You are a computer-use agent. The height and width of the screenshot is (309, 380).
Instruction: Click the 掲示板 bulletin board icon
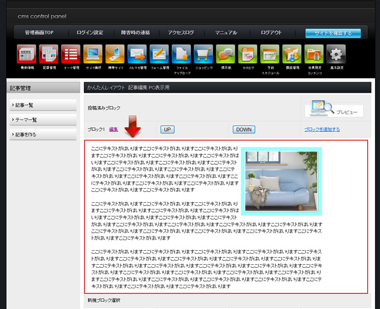tap(226, 55)
